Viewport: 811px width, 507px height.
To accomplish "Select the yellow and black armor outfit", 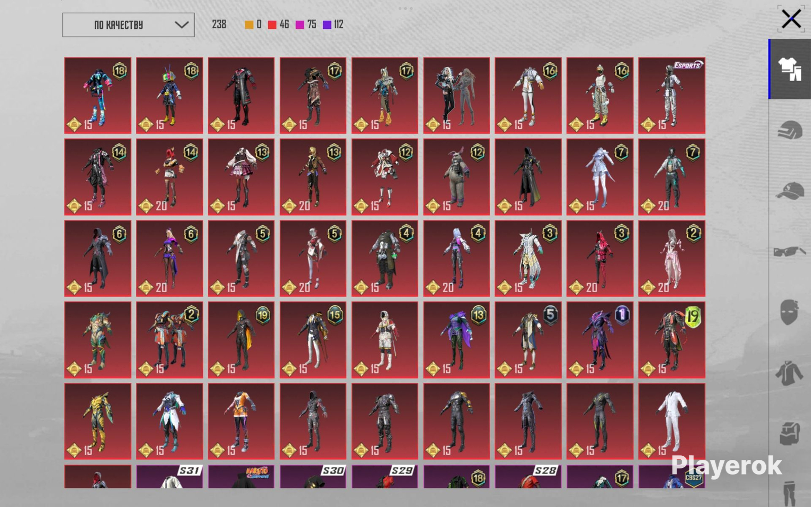I will [x=98, y=422].
